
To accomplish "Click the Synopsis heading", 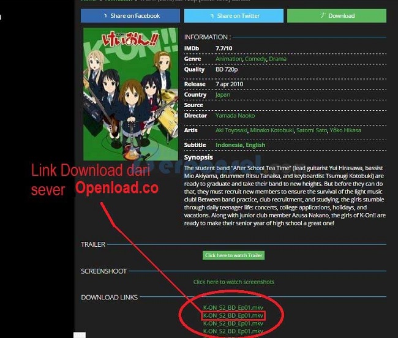I will (x=198, y=157).
